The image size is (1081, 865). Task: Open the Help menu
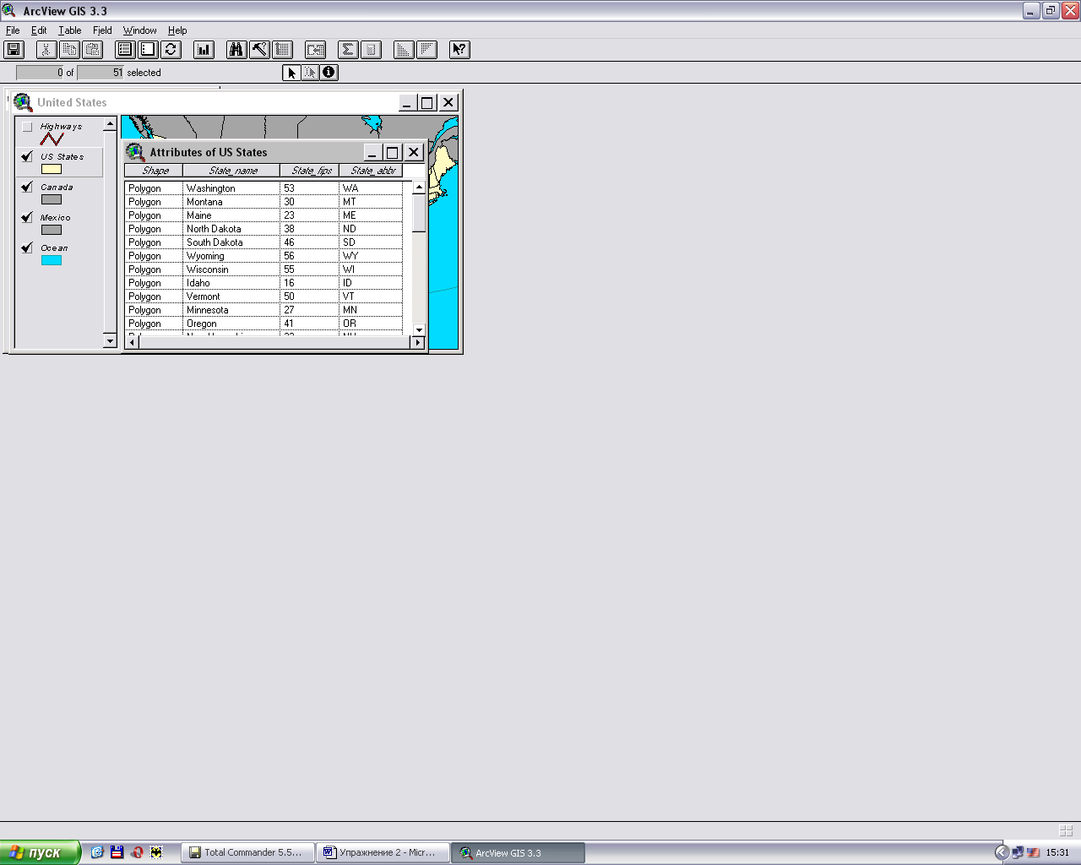coord(177,30)
